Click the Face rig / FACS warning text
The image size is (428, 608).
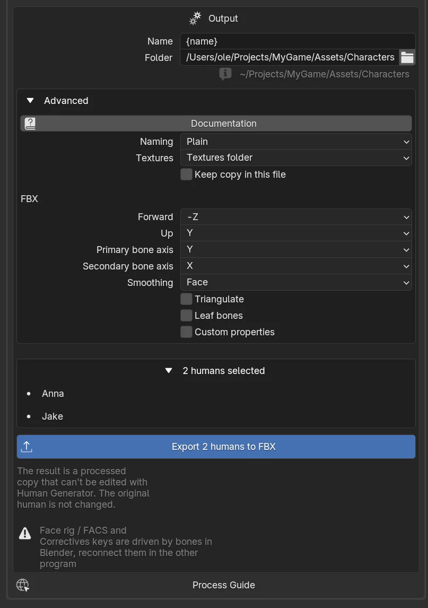coord(126,547)
